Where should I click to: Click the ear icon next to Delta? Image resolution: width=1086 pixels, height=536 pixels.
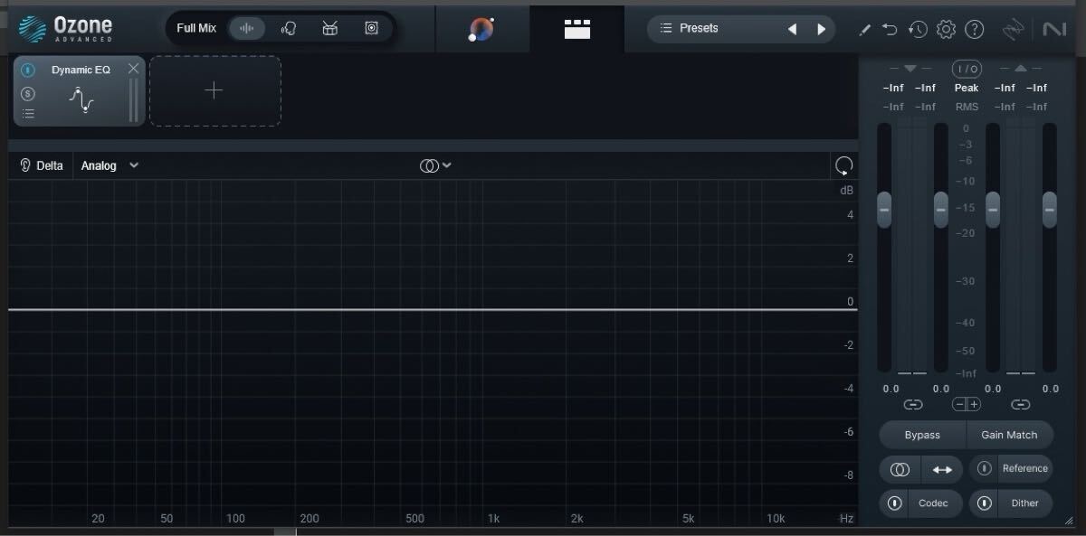(24, 165)
